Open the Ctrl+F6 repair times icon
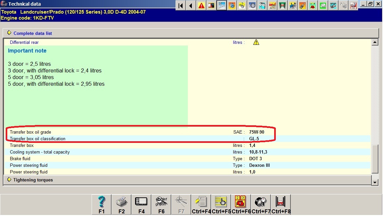Image resolution: width=384 pixels, height=217 pixels. pyautogui.click(x=241, y=204)
